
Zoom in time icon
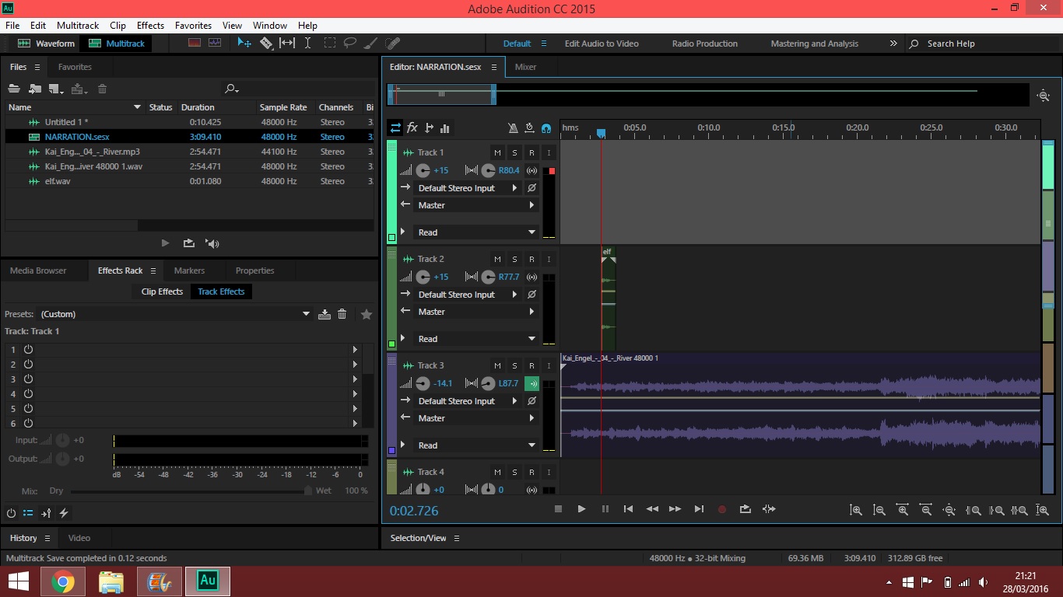point(903,510)
